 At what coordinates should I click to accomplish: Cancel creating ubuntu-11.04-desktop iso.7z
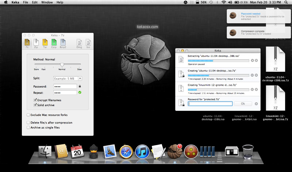coord(256,75)
